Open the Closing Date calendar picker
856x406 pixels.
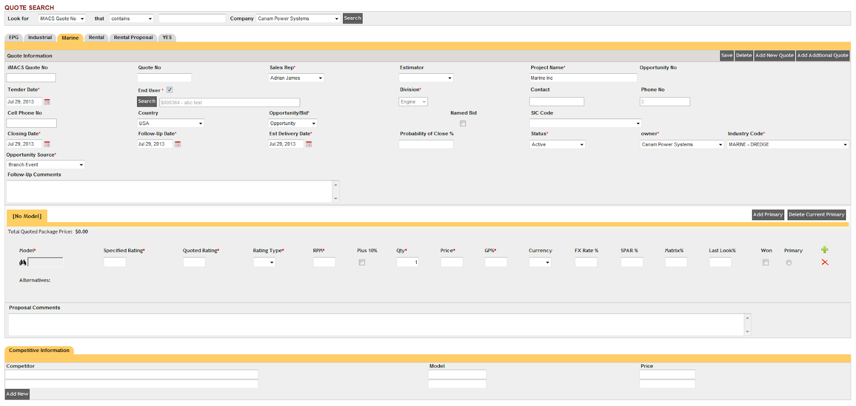(x=47, y=144)
